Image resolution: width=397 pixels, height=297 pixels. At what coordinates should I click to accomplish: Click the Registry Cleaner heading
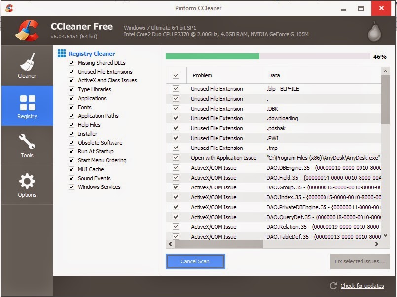[92, 54]
